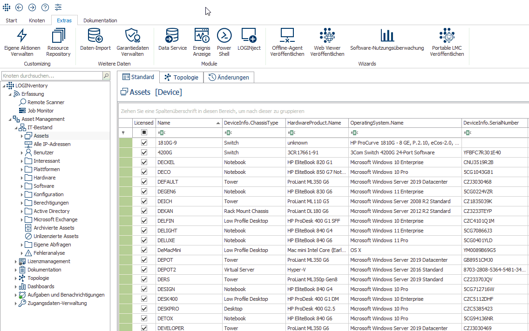
Task: Sort by HardwareProduct.Name column header
Action: point(317,123)
